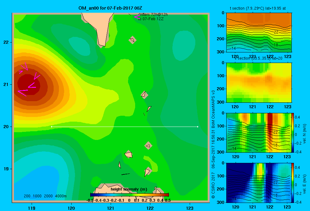Click depth label "100" on the vel. E section axis
The width and height of the screenshot is (310, 211).
[221, 176]
